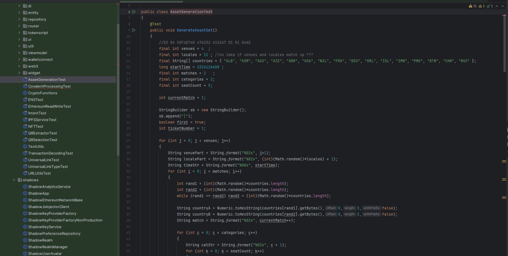Screen dimensions: 508x256
Task: Click the walletconnect package folder icon
Action: 25,60
